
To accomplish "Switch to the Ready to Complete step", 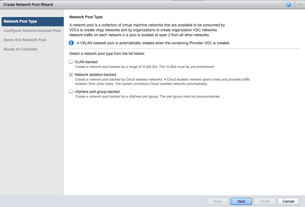I will click(x=20, y=49).
